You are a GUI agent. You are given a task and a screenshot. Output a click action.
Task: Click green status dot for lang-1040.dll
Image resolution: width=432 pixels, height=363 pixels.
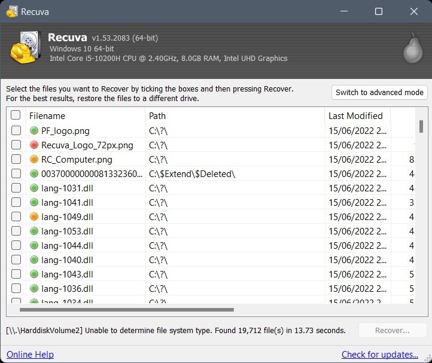coord(34,260)
